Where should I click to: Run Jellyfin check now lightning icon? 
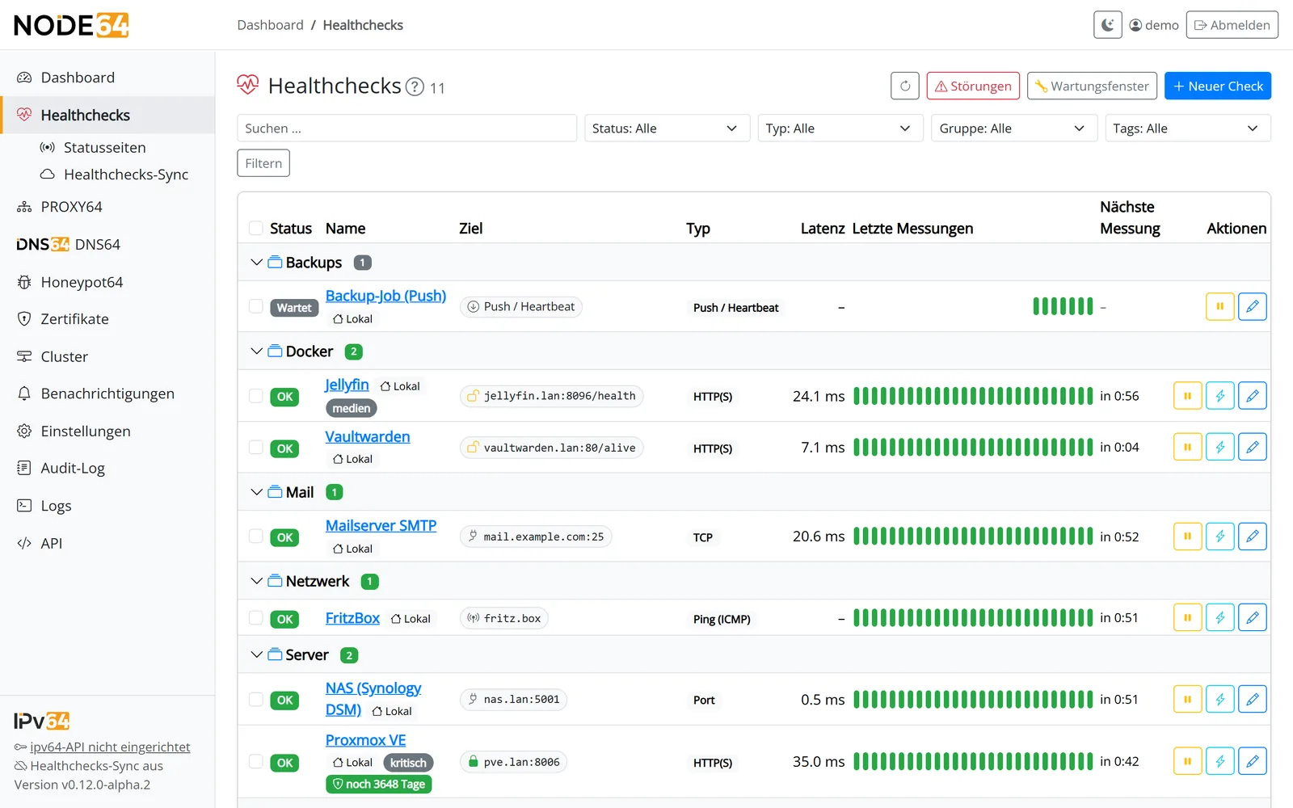[1220, 396]
